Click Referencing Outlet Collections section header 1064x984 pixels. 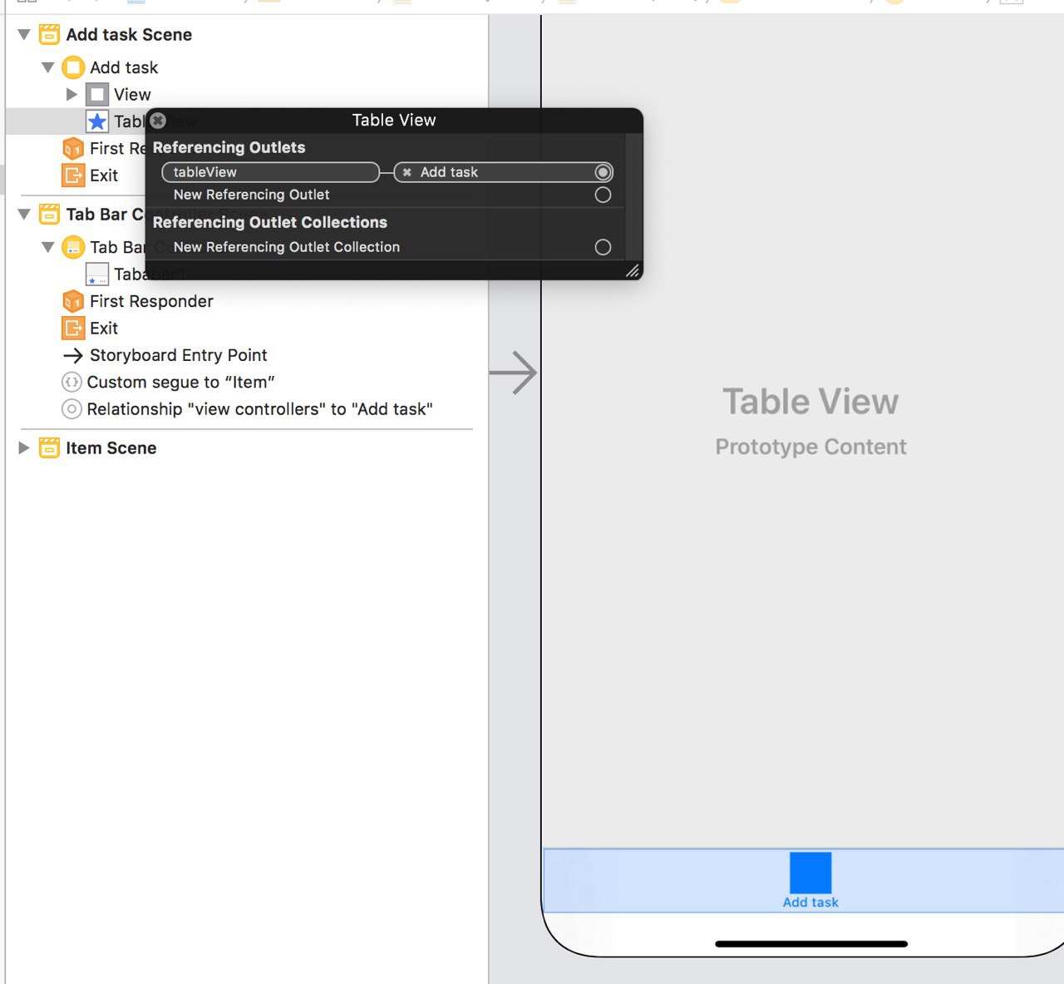click(x=270, y=223)
